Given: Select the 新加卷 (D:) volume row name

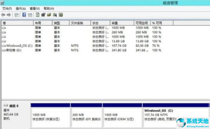Looking at the screenshot, I should tap(14, 50).
